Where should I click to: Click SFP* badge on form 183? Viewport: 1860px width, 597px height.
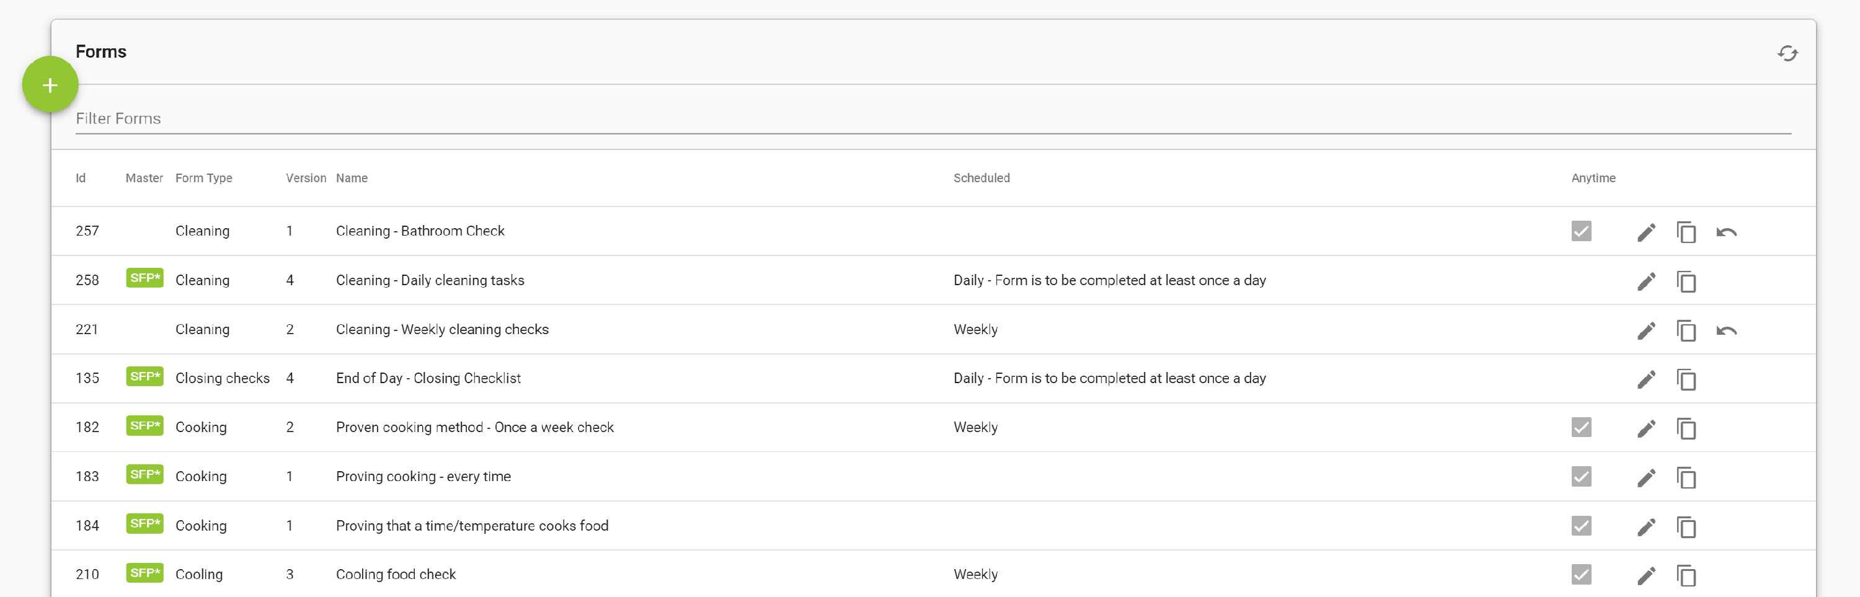144,474
